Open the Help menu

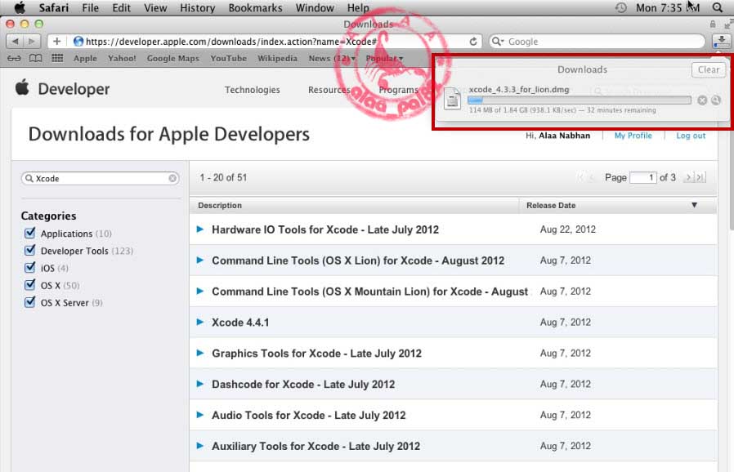click(358, 8)
